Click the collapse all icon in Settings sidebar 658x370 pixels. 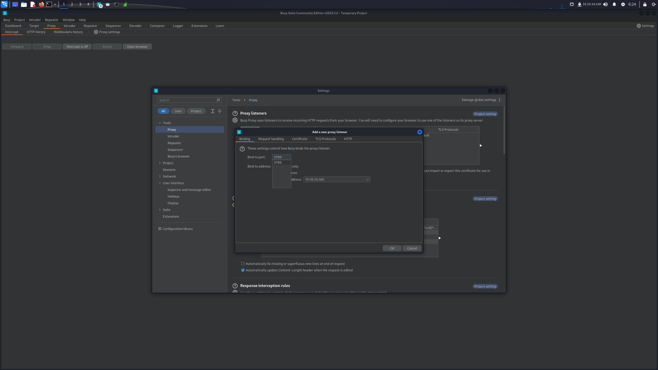(x=220, y=111)
